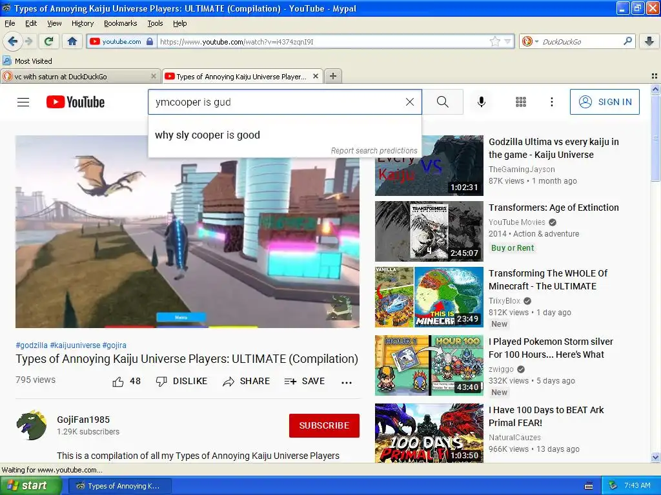The width and height of the screenshot is (661, 495).
Task: Open the Windows start button
Action: 30,486
